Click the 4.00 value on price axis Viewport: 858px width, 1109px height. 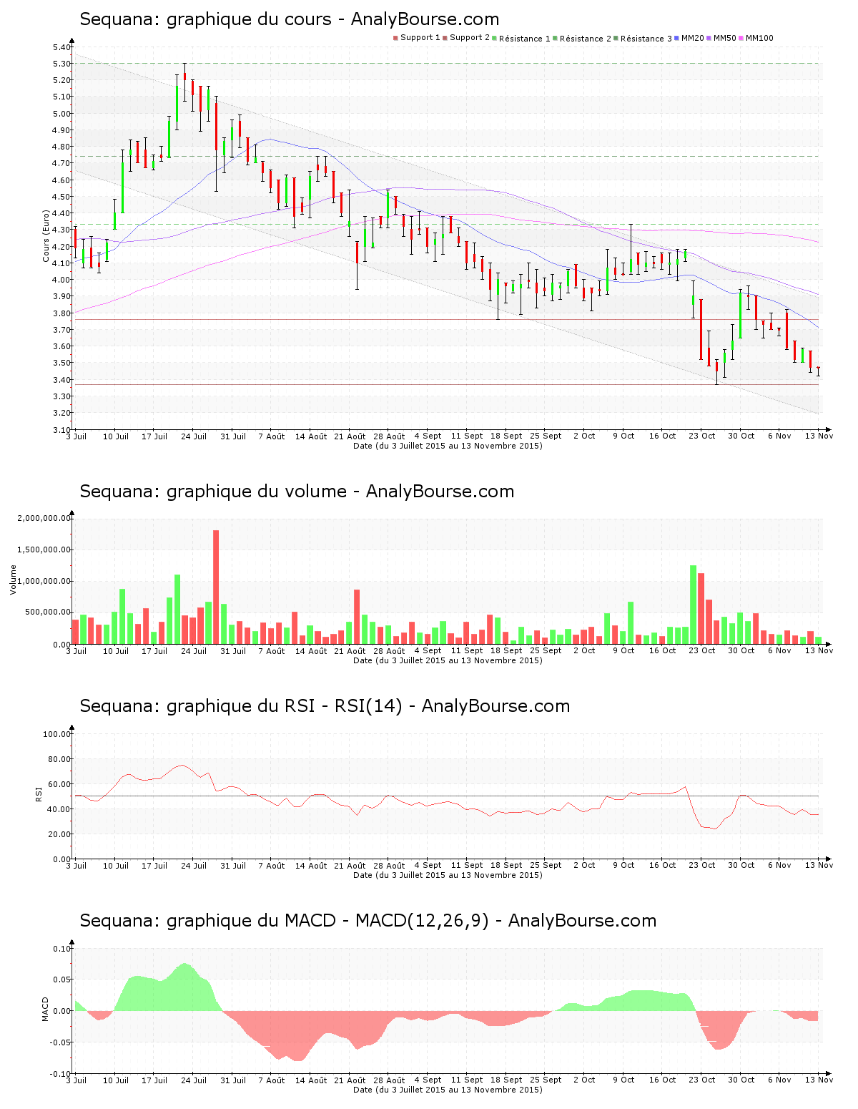click(x=61, y=280)
